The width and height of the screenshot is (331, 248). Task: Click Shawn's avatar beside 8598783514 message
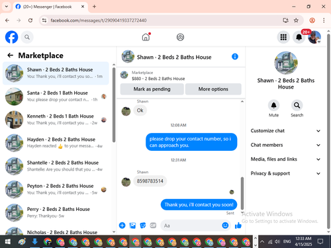[126, 182]
